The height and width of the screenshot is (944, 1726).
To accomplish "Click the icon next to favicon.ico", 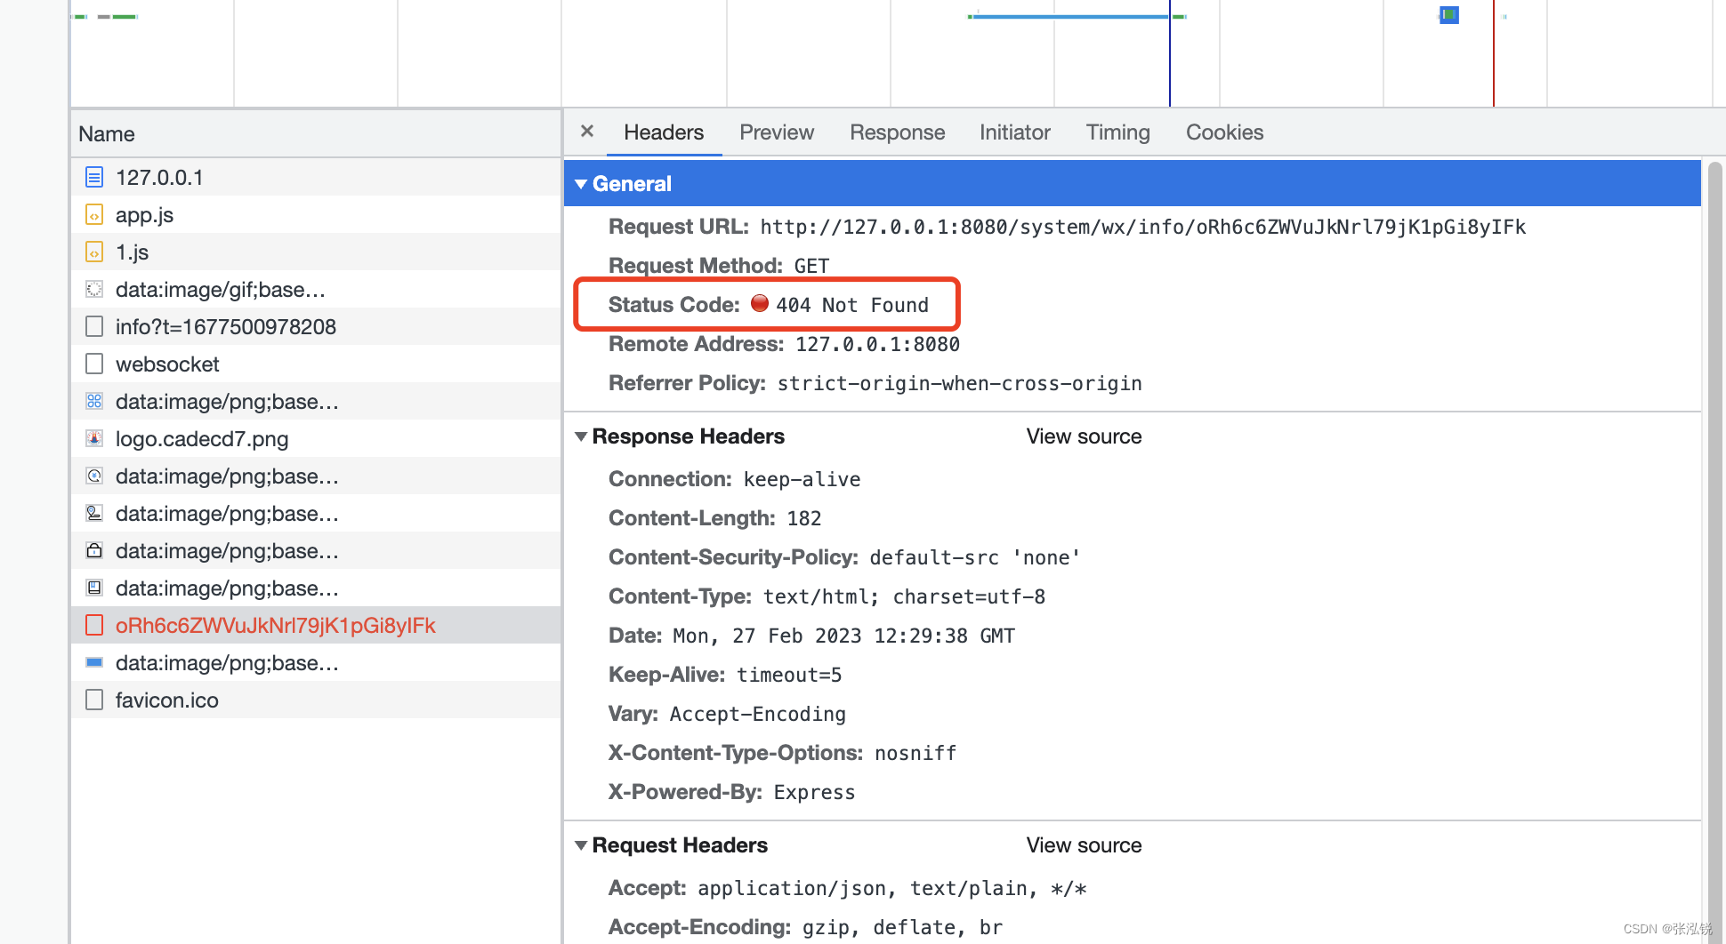I will pyautogui.click(x=94, y=700).
